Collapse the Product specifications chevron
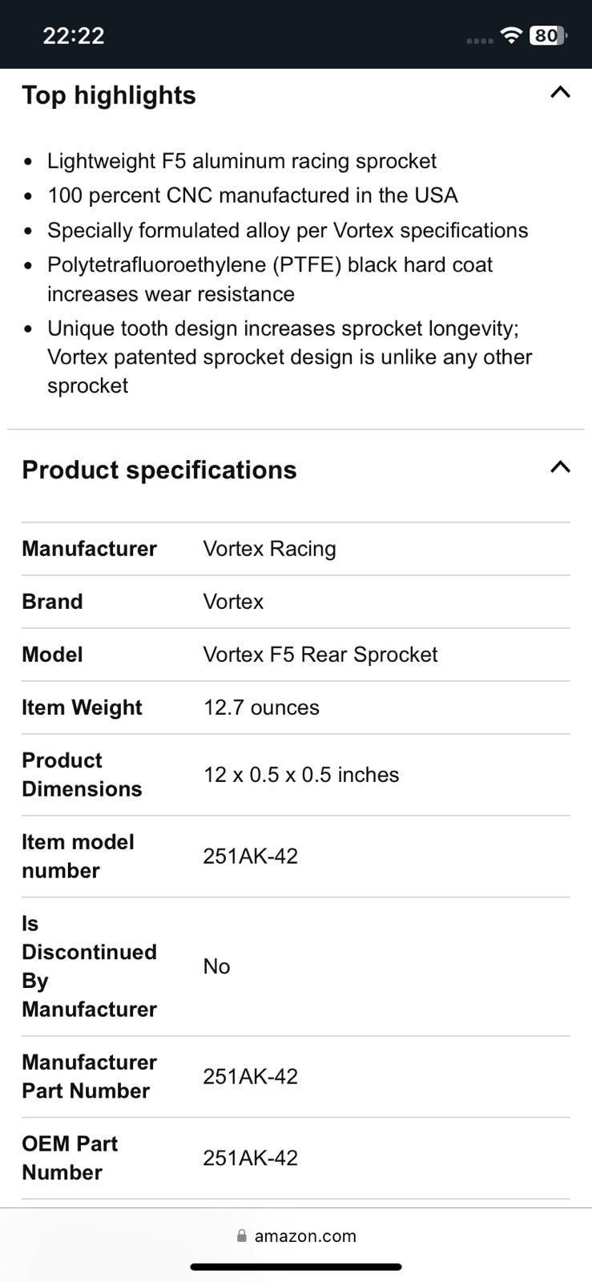 coord(560,467)
